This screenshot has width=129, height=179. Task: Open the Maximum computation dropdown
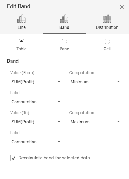(x=96, y=122)
